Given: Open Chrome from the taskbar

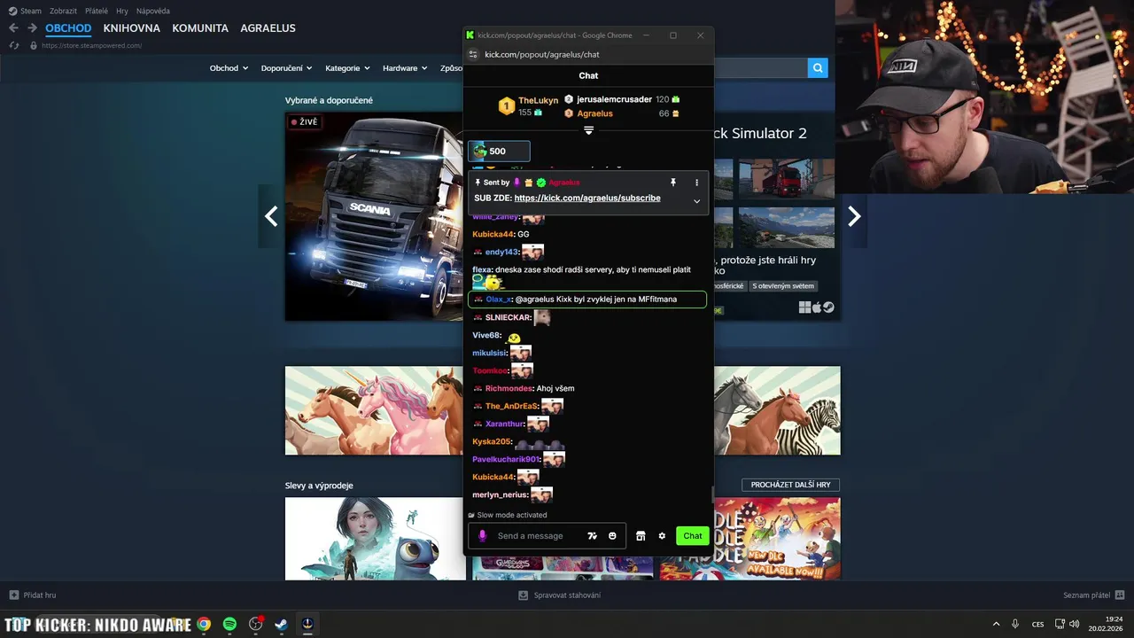Looking at the screenshot, I should point(204,624).
